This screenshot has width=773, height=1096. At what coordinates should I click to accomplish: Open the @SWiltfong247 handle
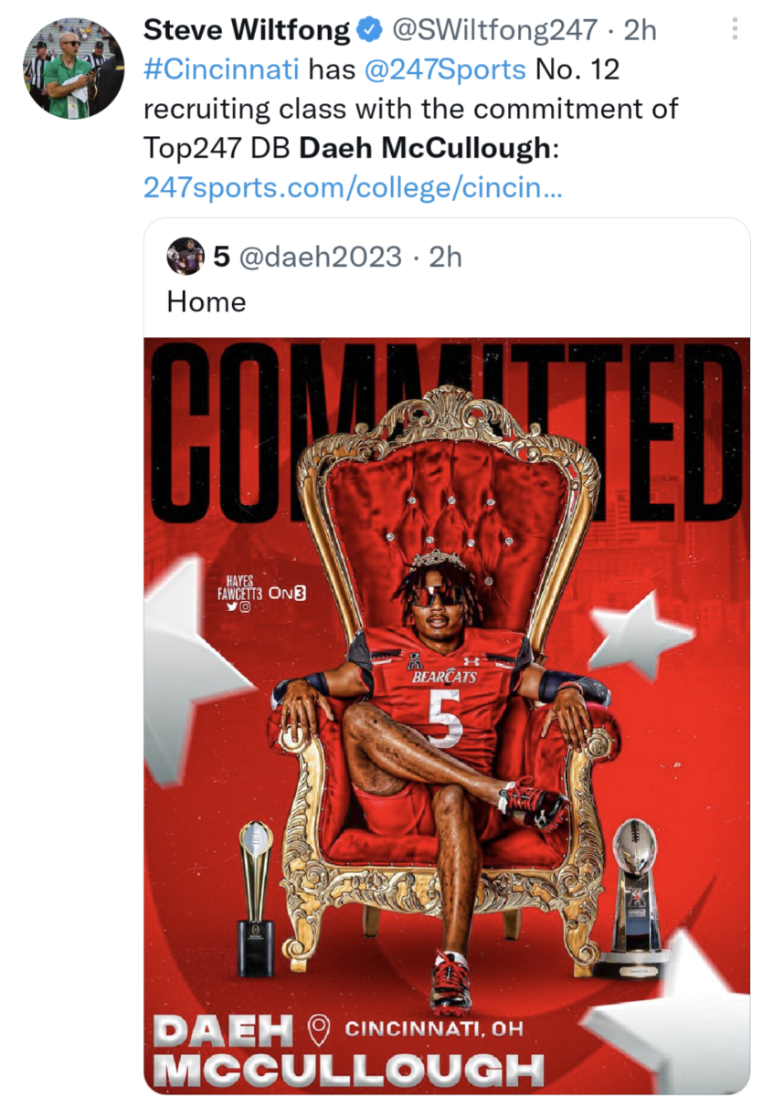click(494, 30)
